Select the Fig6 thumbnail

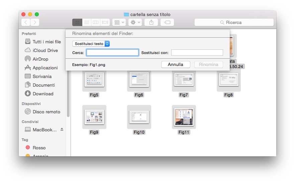click(139, 79)
